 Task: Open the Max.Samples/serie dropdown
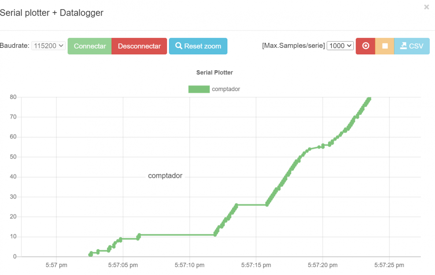click(x=340, y=46)
